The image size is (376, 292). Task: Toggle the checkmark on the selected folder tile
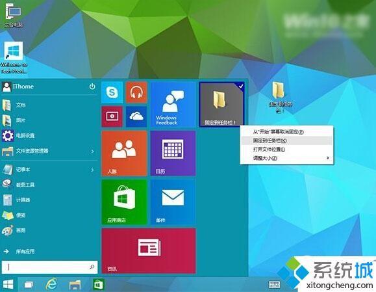pyautogui.click(x=241, y=86)
